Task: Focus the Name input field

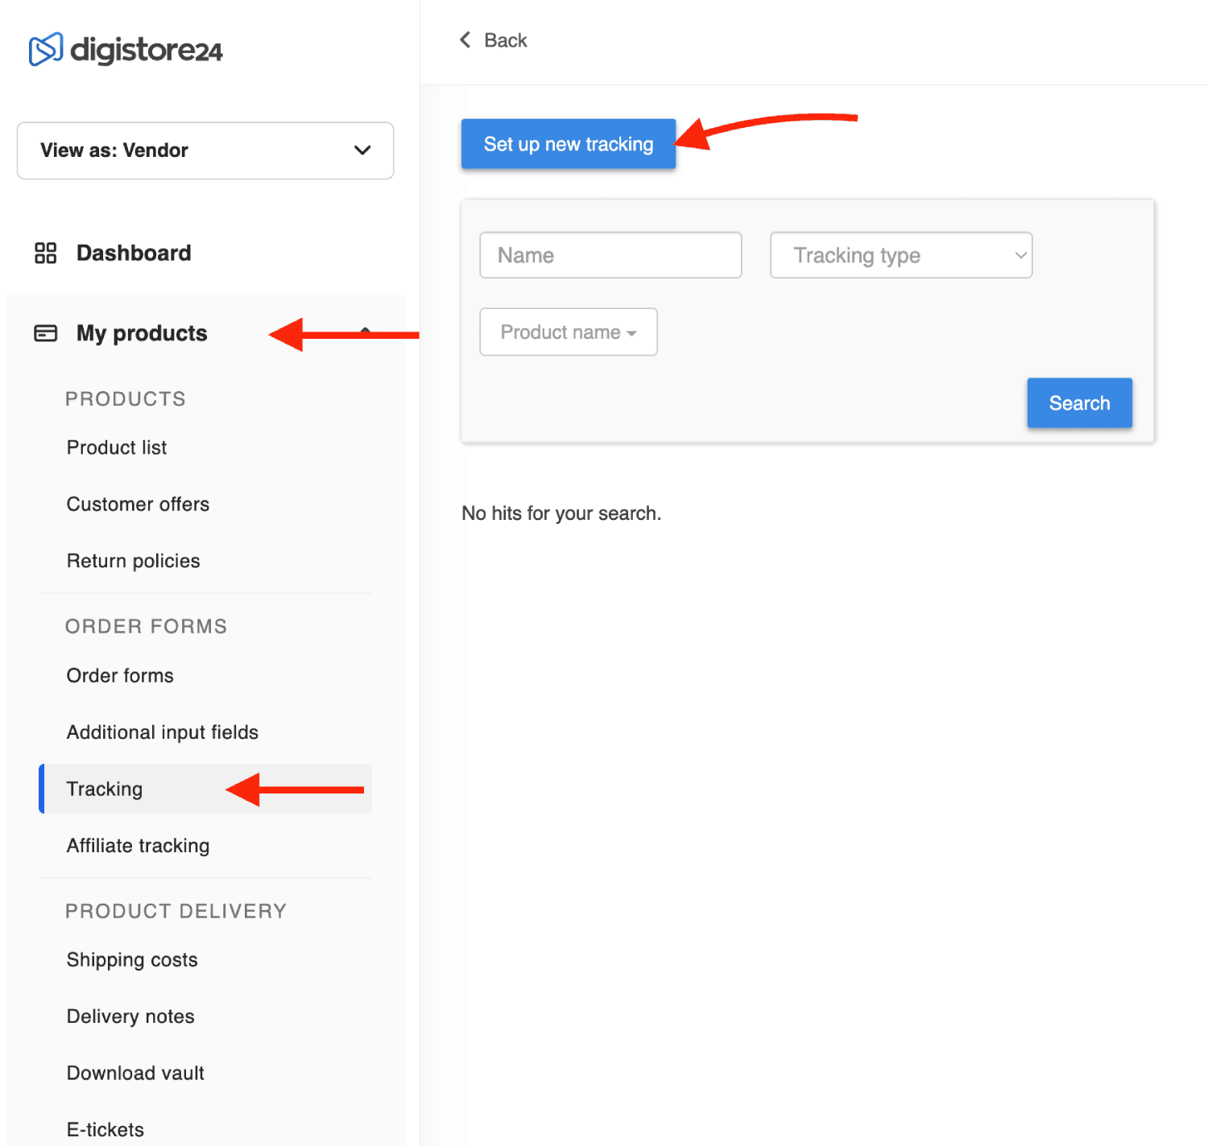Action: pyautogui.click(x=610, y=255)
